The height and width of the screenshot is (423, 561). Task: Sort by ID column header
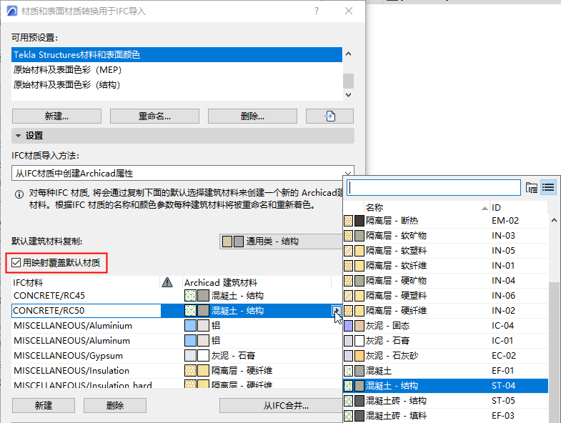(x=519, y=207)
